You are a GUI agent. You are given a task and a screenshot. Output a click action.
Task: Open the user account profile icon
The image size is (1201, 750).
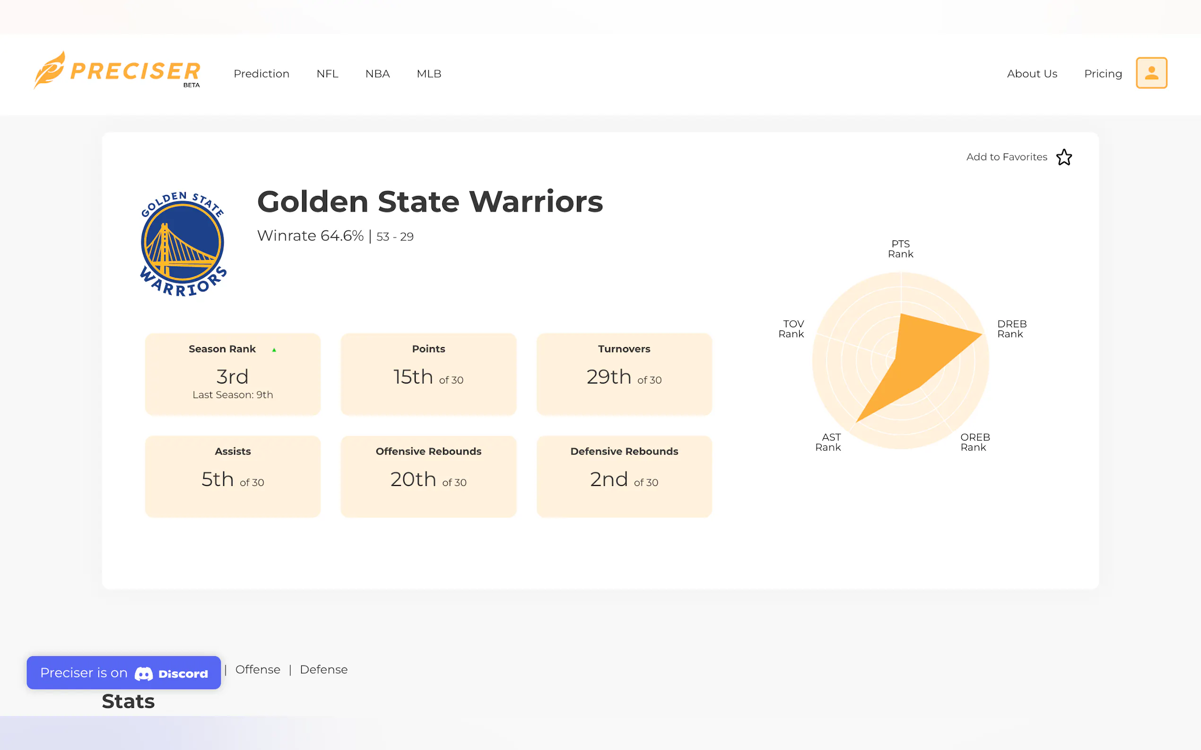point(1151,73)
